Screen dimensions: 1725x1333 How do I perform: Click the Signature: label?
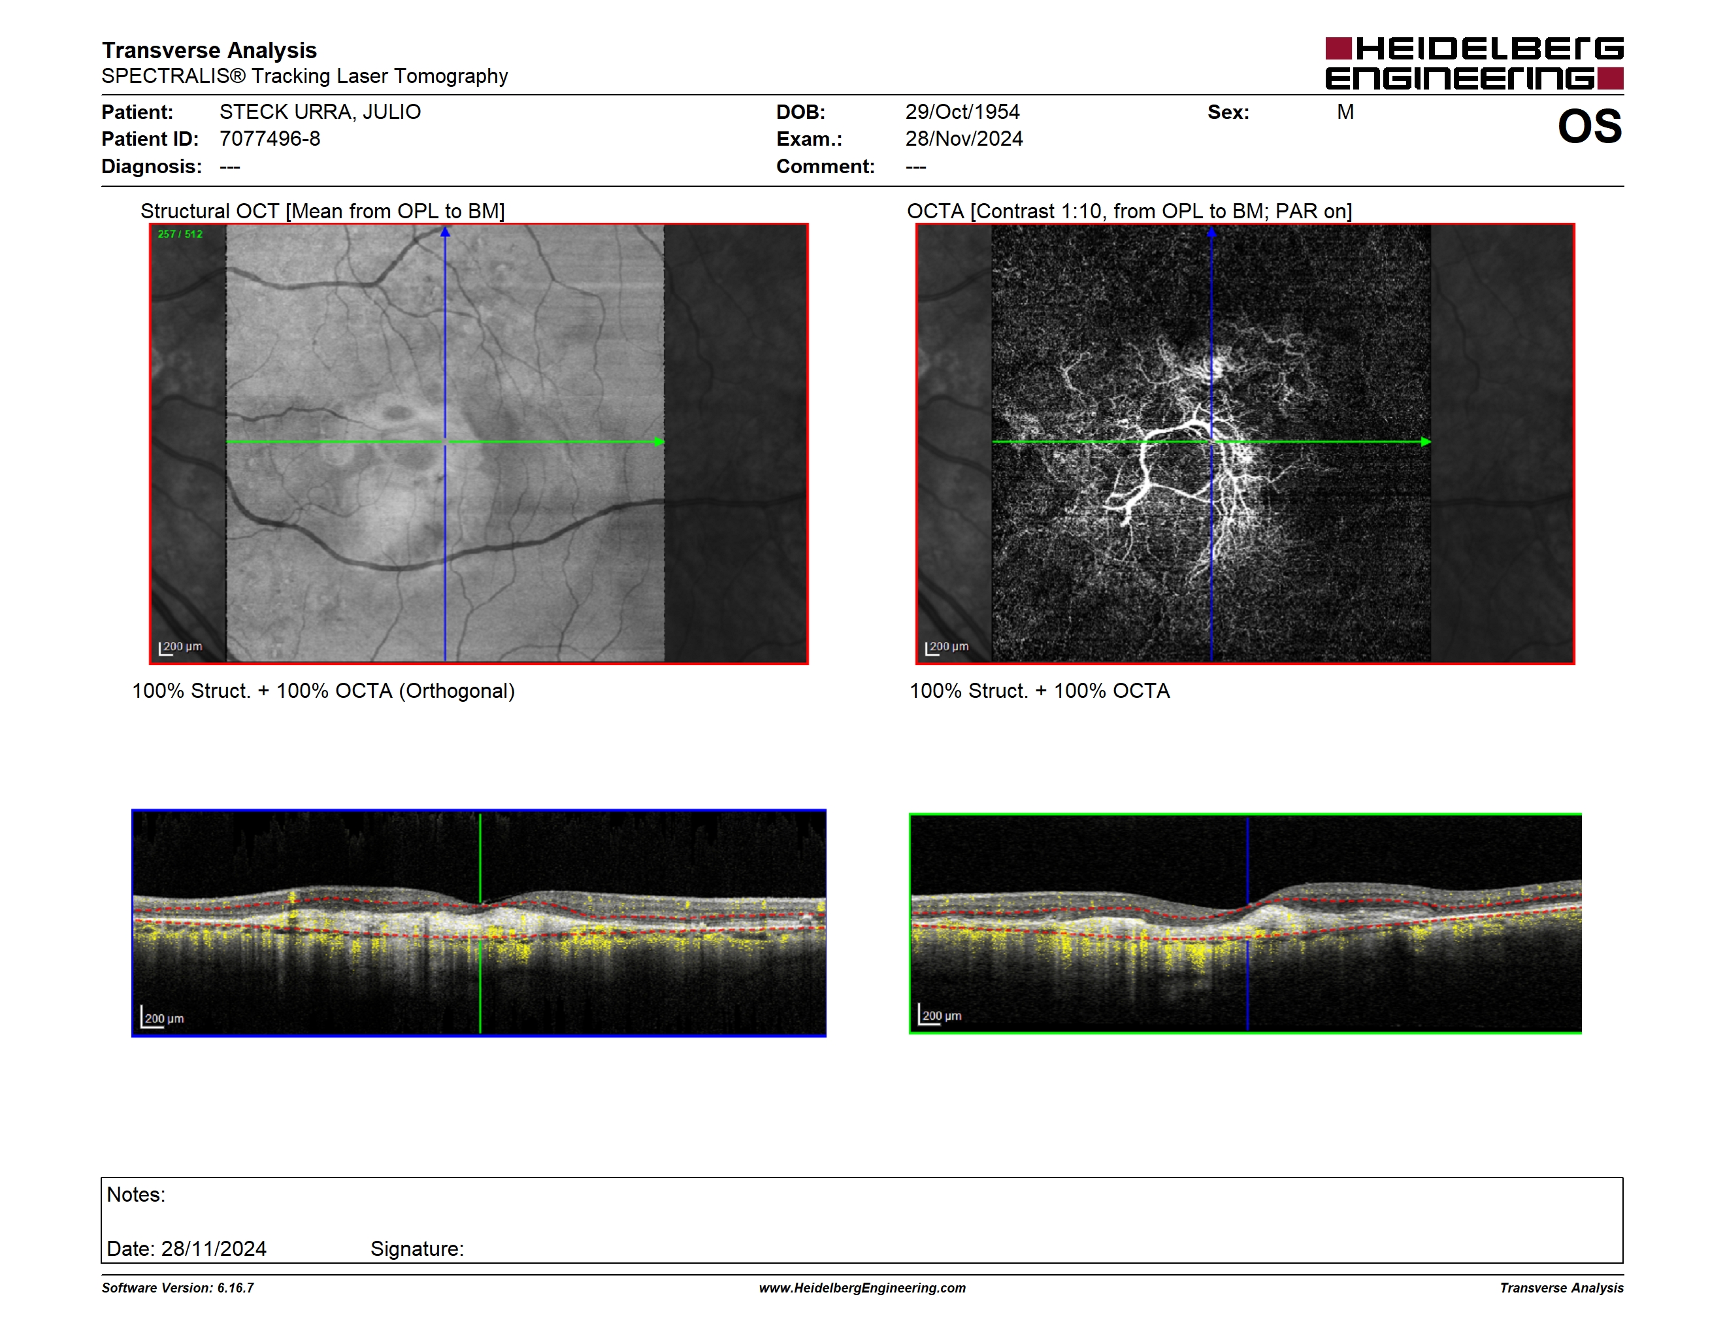(417, 1249)
